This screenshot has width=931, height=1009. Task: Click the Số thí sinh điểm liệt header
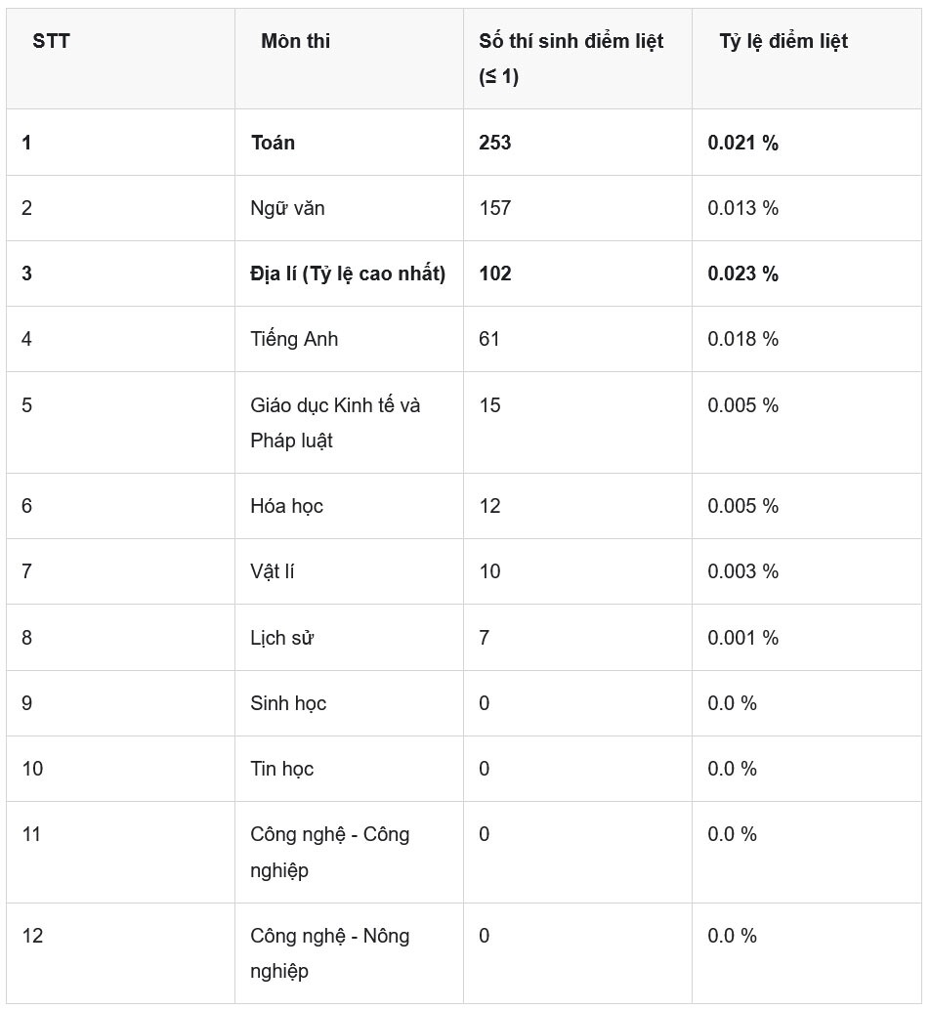click(577, 59)
